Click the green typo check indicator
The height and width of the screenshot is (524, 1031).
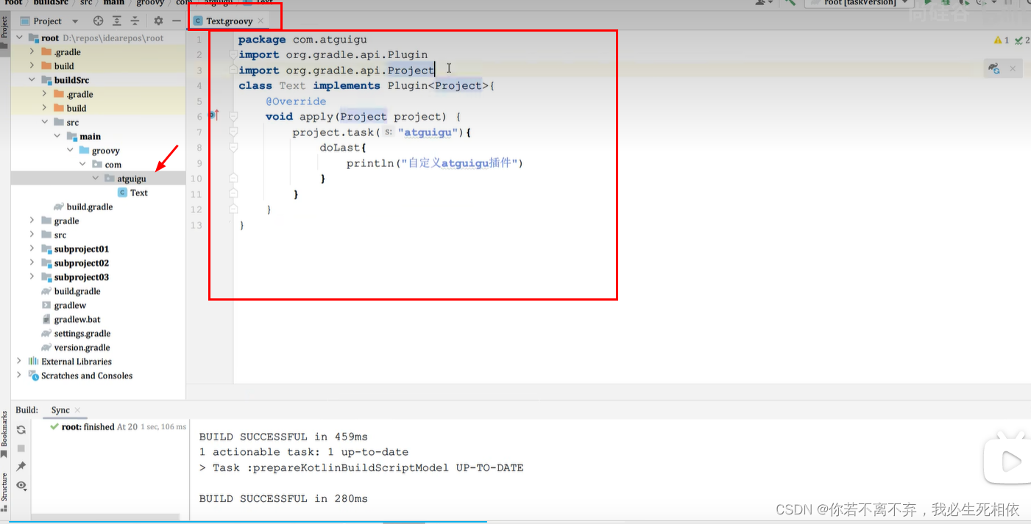1022,40
